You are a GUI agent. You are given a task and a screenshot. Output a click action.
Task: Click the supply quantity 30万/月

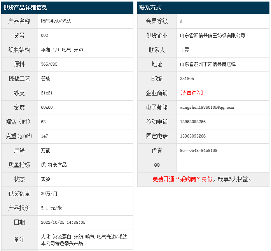[x=49, y=193]
